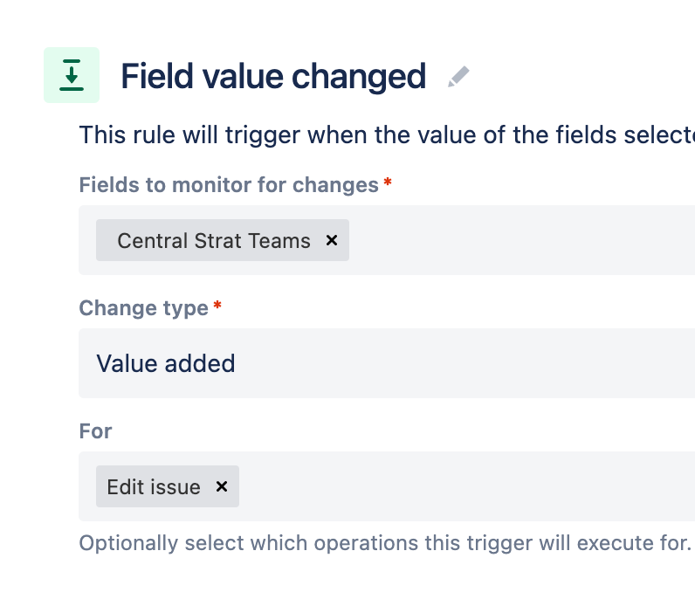The width and height of the screenshot is (695, 606).
Task: Remove the Central Strat Teams tag
Action: click(x=332, y=240)
